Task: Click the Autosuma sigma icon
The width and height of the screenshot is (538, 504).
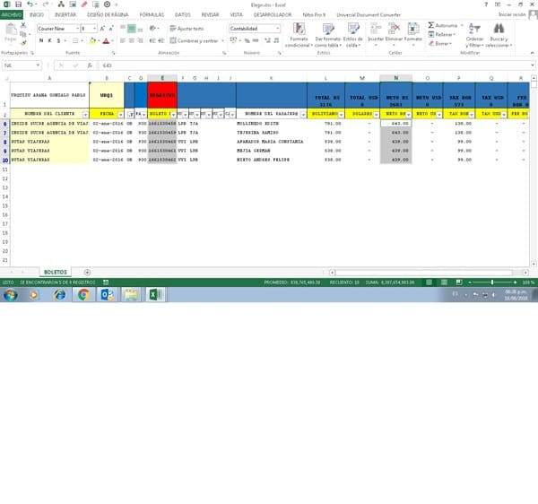Action: coord(430,25)
